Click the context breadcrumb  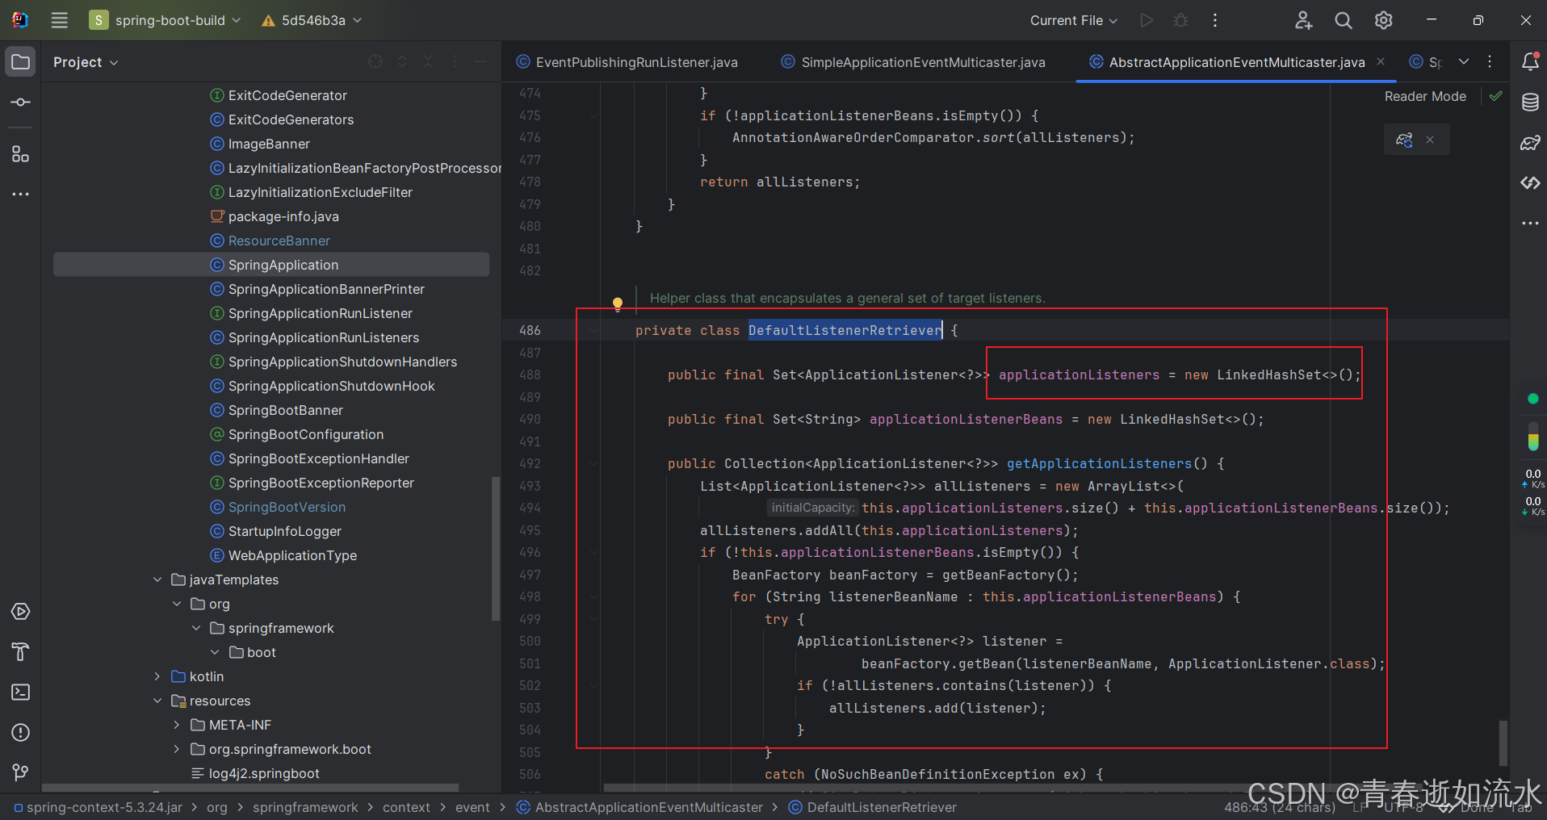click(x=406, y=807)
